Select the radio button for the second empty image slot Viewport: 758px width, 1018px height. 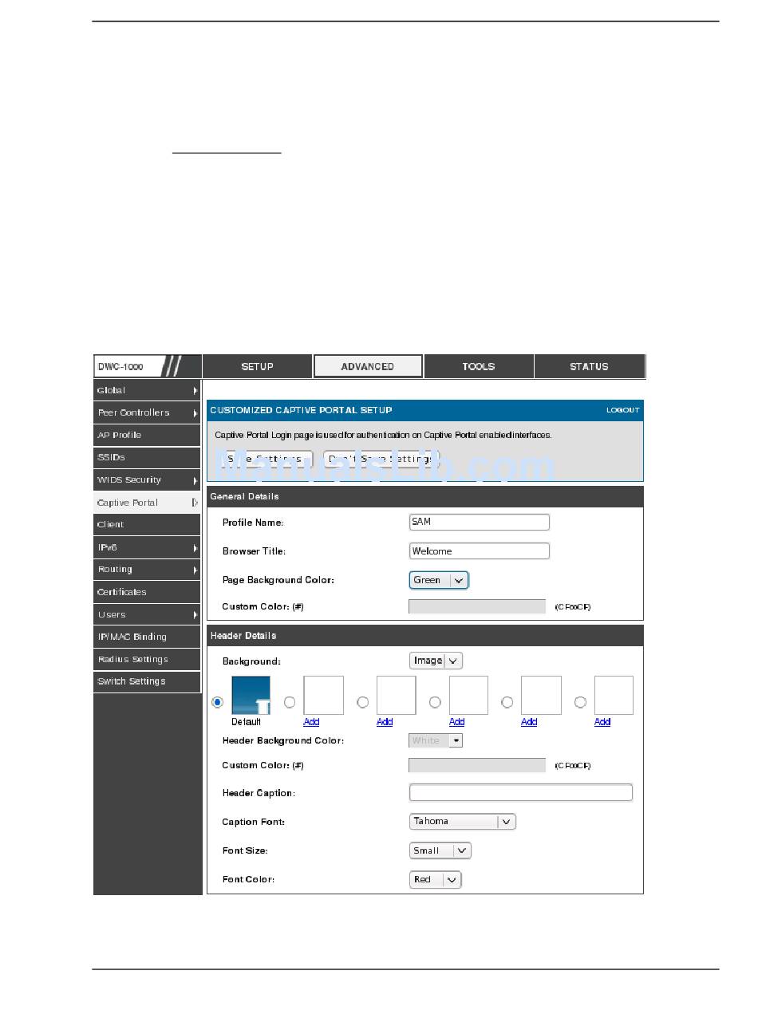click(x=362, y=702)
